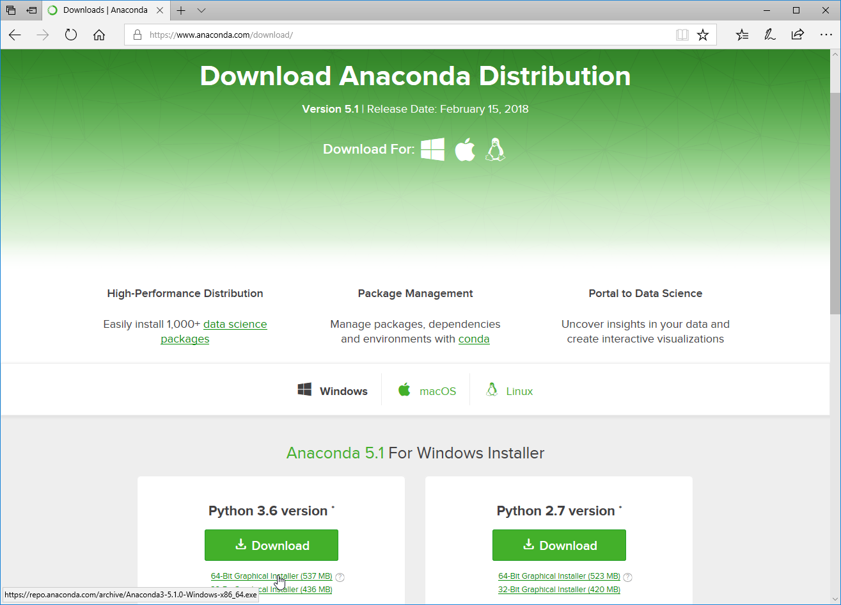Set these tabs aside icon
The width and height of the screenshot is (841, 605).
coord(31,10)
